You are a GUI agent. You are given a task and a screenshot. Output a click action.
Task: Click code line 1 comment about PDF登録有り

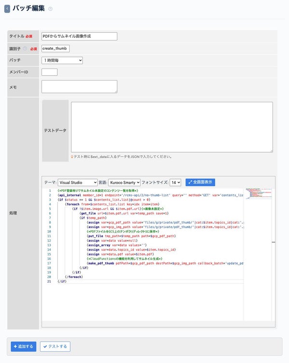98,191
